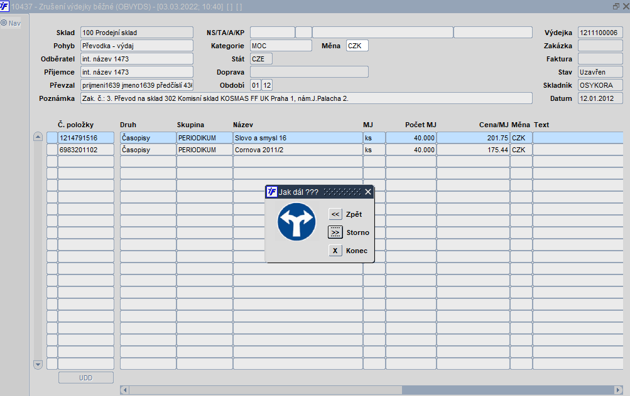630x396 pixels.
Task: Click the Poznámka note field
Action: coord(306,98)
